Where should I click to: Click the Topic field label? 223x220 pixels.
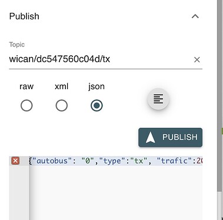(17, 45)
